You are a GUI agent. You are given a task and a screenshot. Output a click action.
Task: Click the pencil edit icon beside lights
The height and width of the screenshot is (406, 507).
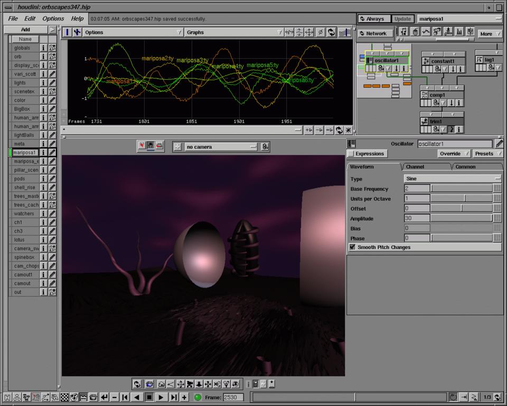coord(52,82)
